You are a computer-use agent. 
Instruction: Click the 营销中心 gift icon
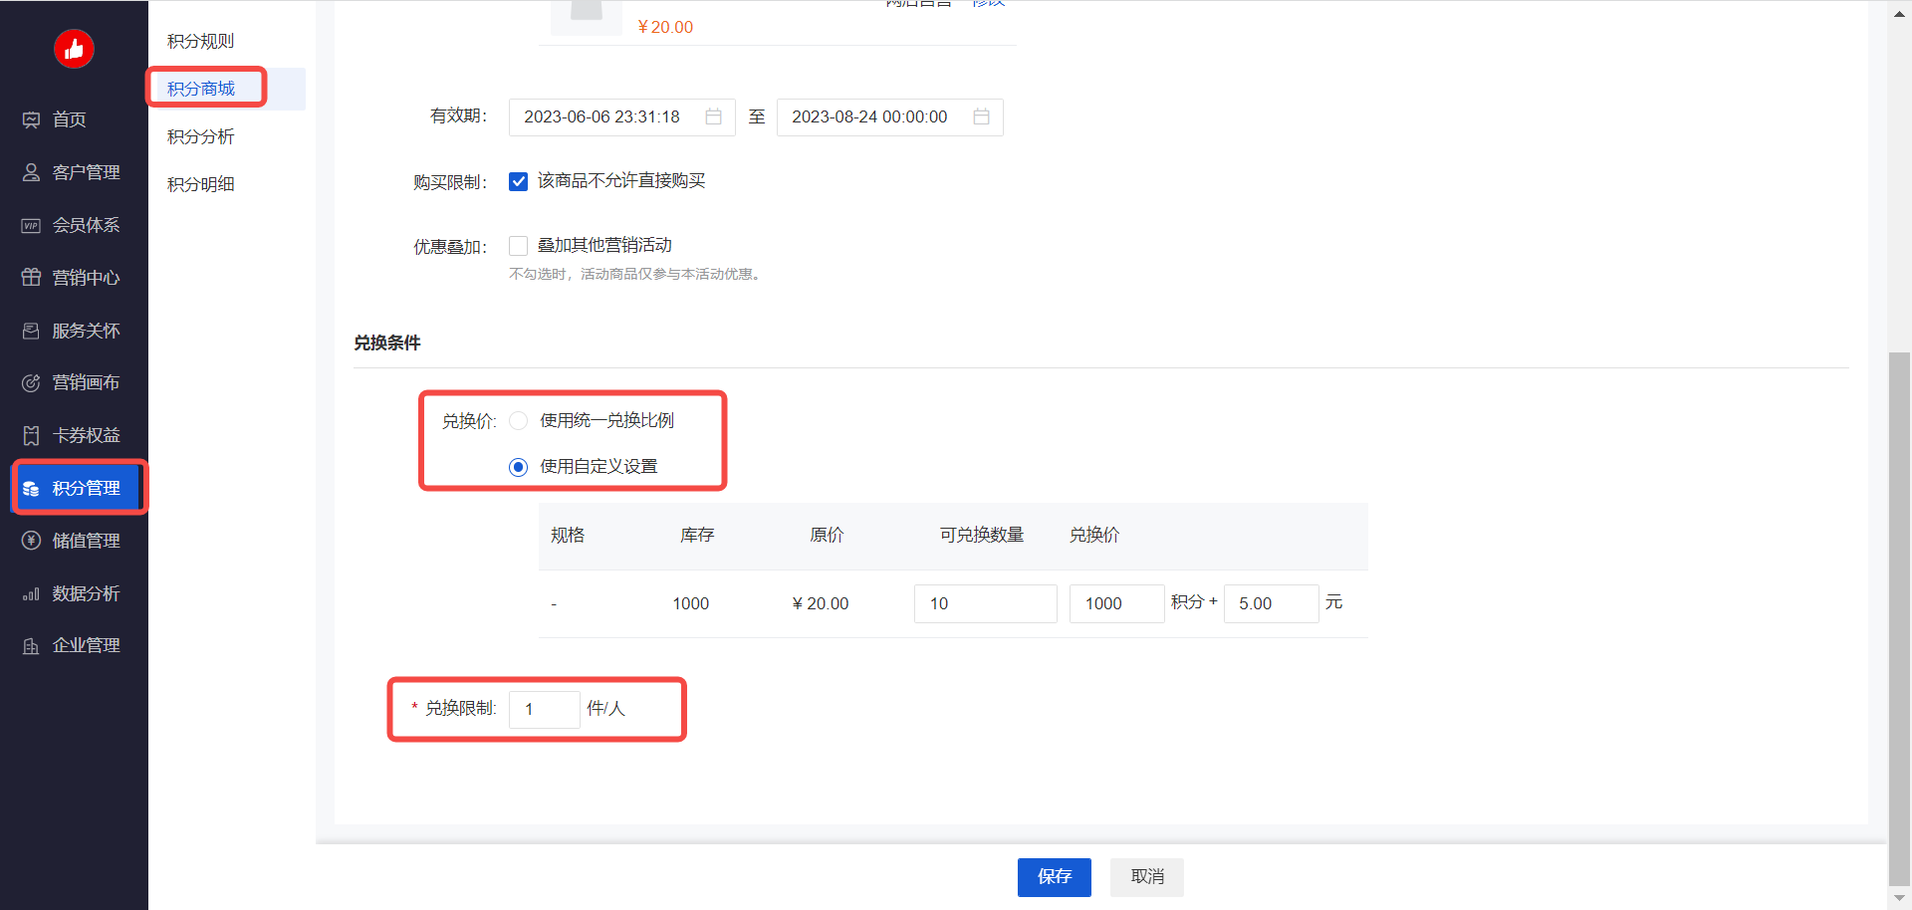click(31, 278)
